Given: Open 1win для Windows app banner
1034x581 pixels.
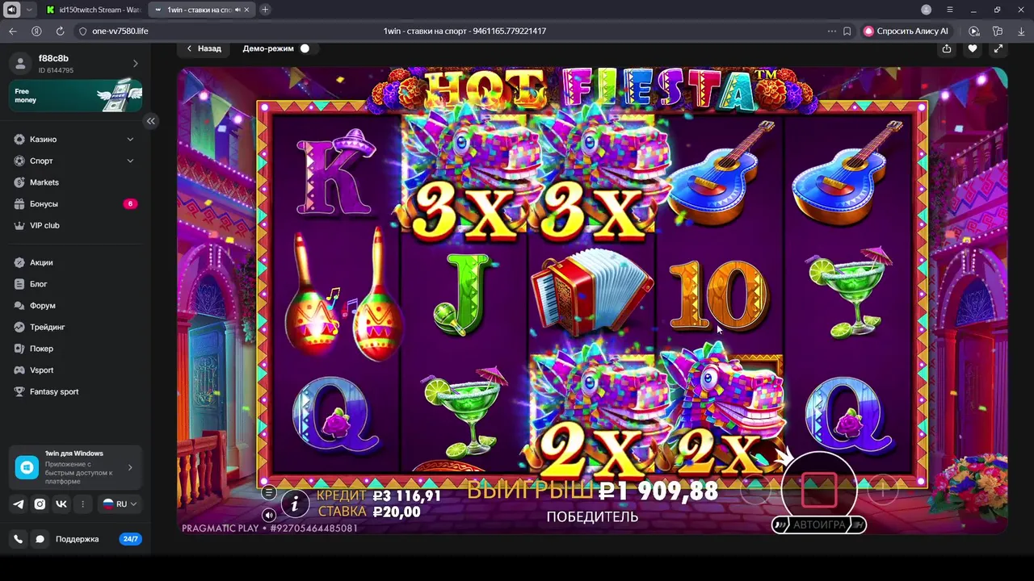Looking at the screenshot, I should coord(75,467).
